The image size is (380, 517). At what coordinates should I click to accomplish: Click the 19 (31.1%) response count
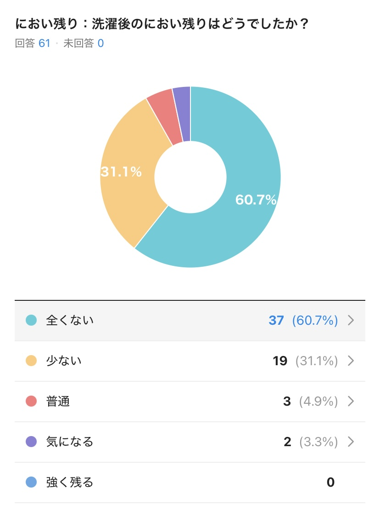pyautogui.click(x=305, y=361)
